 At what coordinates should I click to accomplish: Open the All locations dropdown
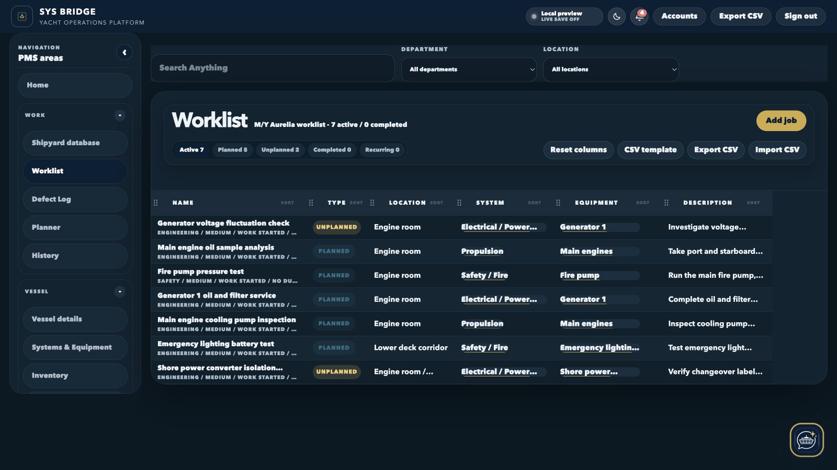click(x=610, y=69)
